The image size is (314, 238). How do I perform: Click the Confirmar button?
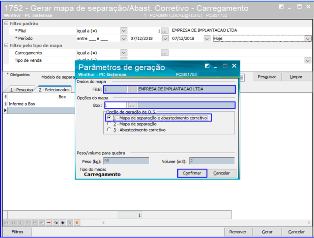pos(192,173)
